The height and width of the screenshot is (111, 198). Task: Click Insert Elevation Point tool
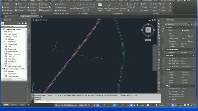click(109, 7)
